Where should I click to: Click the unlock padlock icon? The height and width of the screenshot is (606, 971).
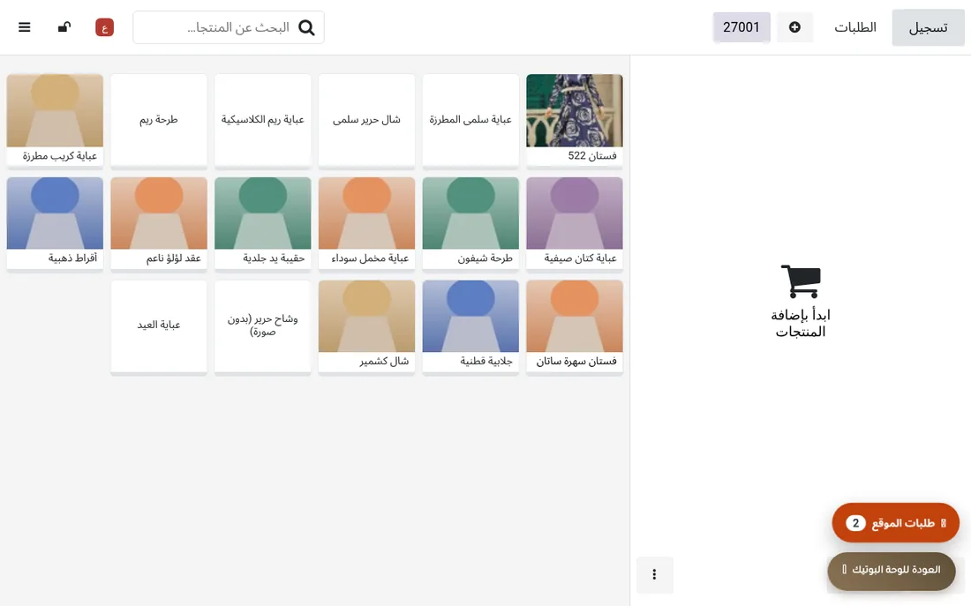tap(64, 27)
